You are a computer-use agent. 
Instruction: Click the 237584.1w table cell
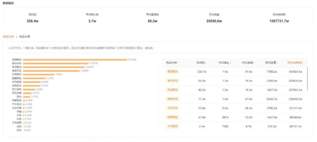[296, 90]
